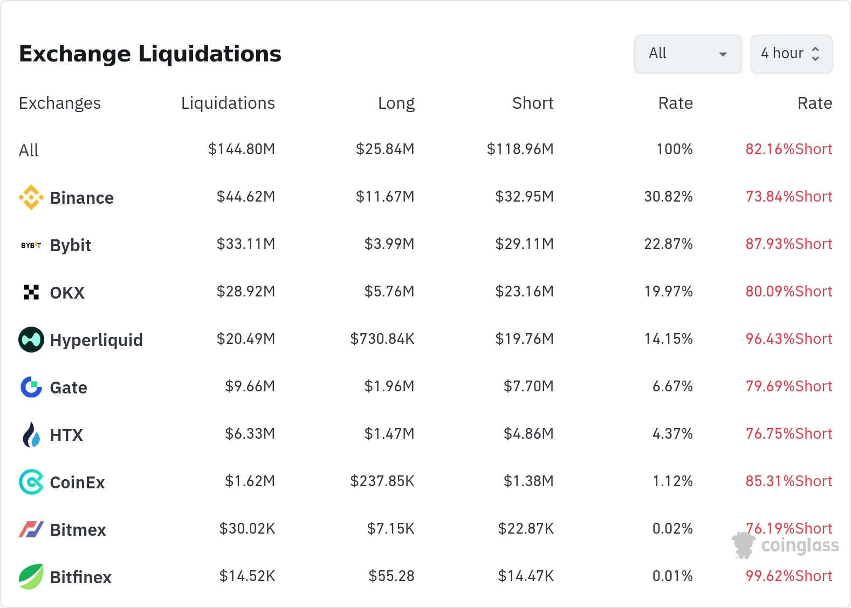
Task: Click the OKX logo icon
Action: 31,292
